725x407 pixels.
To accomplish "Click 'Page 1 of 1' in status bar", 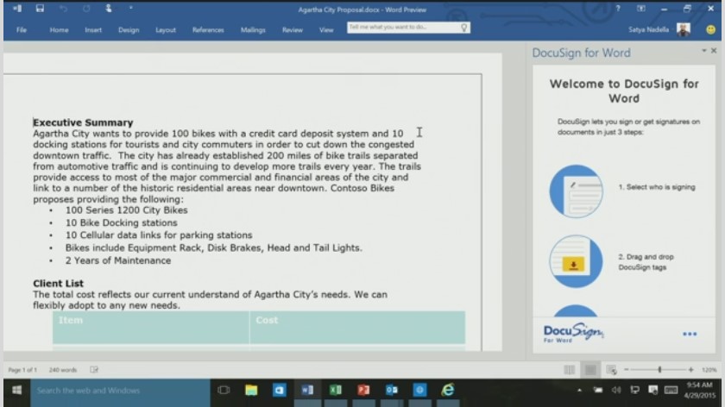I will (x=22, y=370).
